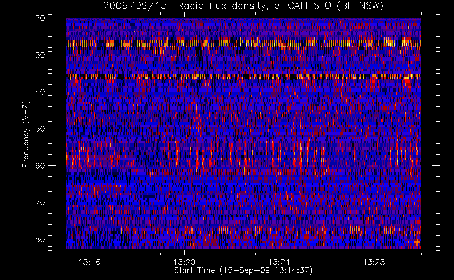
Task: Select the frequency tick label 70
Action: coord(40,202)
